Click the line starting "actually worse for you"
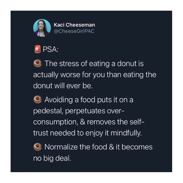 [x=95, y=75]
